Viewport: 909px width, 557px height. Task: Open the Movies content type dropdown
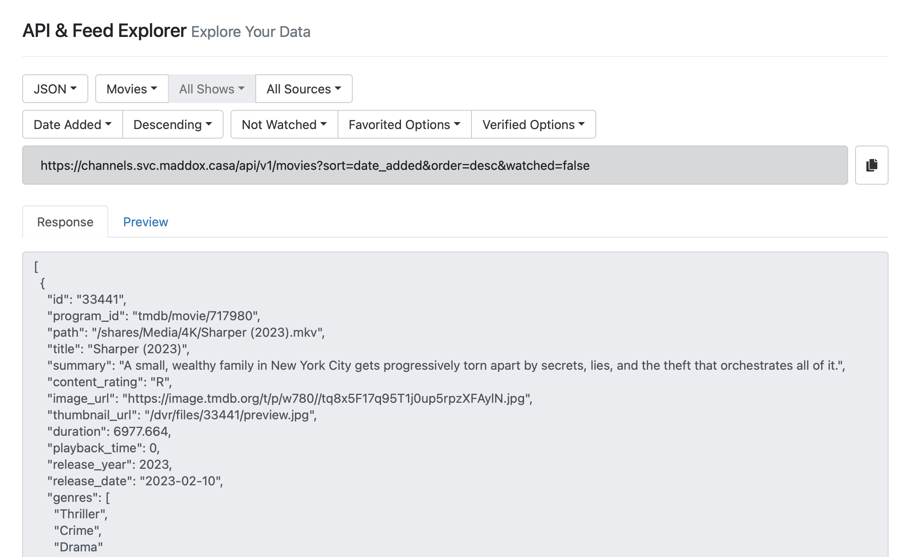click(x=131, y=89)
